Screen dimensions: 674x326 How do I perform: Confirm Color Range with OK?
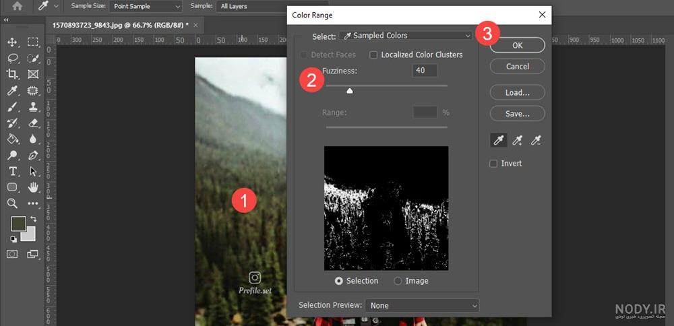click(518, 45)
